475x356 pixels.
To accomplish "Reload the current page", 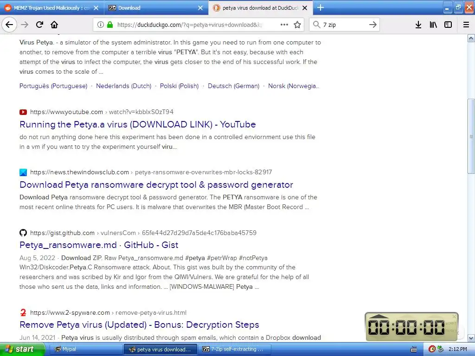I will 39,25.
